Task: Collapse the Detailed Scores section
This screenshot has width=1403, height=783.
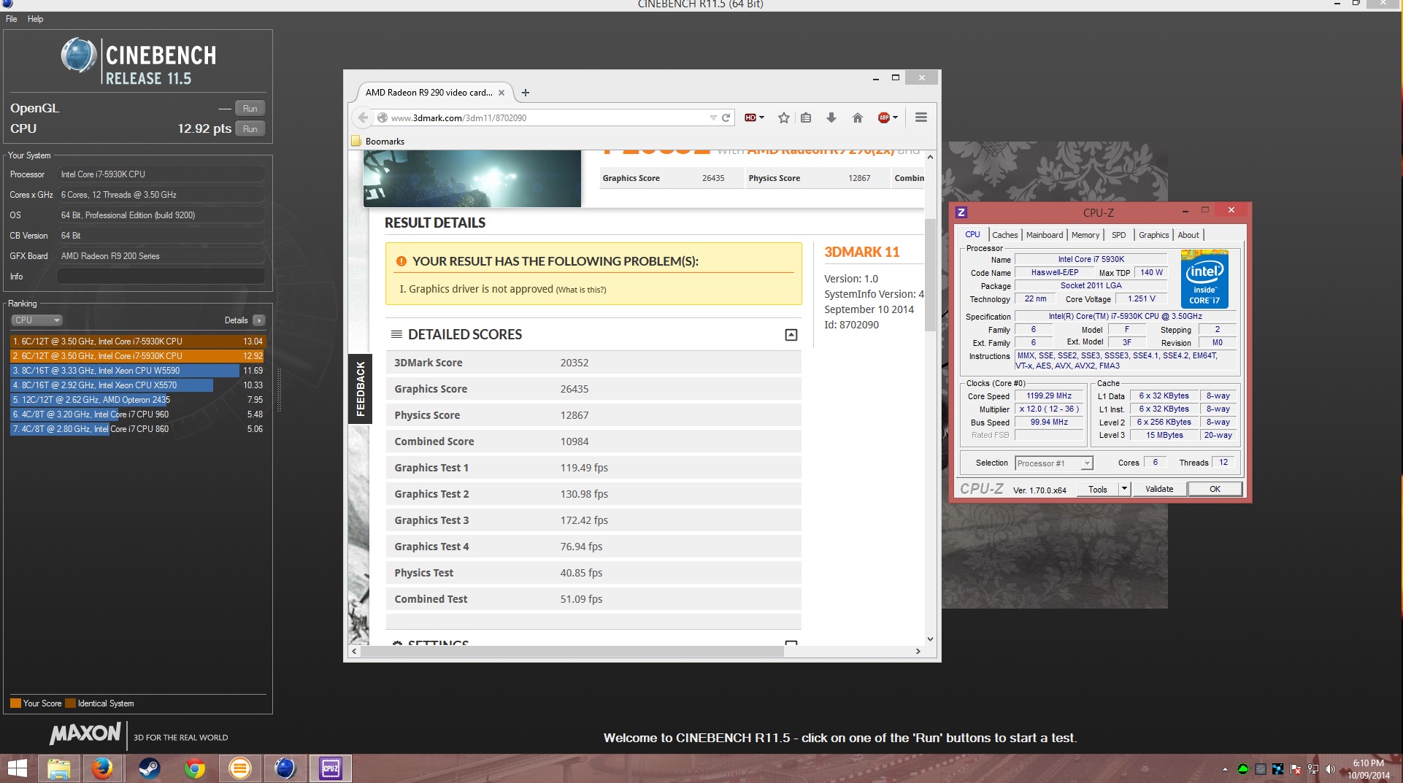Action: click(791, 335)
